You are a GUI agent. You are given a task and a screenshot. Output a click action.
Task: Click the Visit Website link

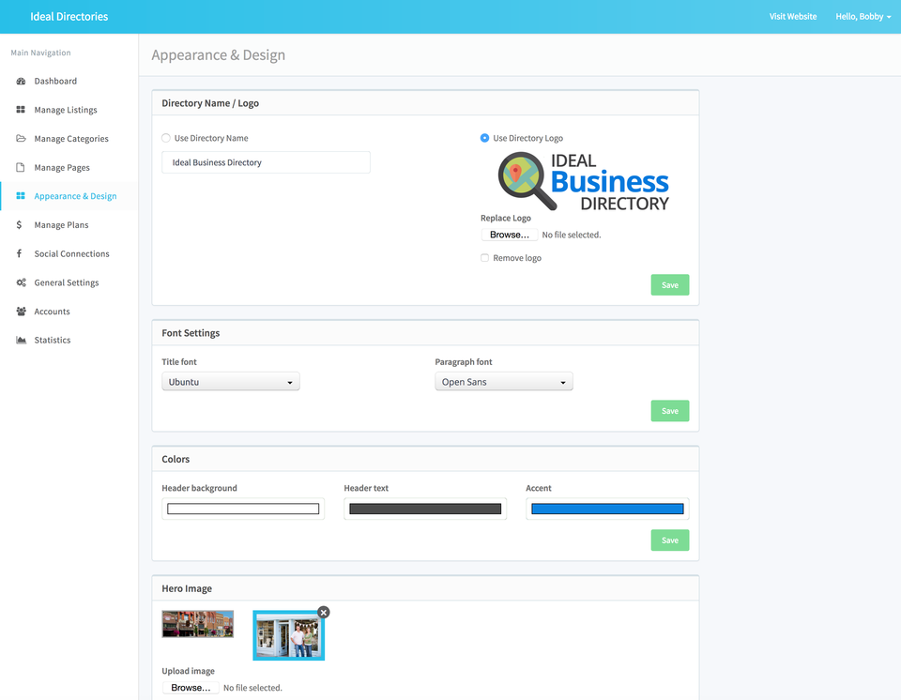[x=792, y=17]
